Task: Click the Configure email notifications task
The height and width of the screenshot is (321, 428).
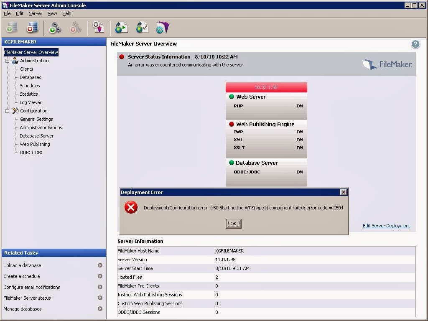Action: tap(32, 287)
